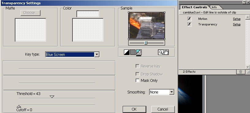This screenshot has height=113, width=250.
Task: Click the Sample preview image
Action: [147, 26]
